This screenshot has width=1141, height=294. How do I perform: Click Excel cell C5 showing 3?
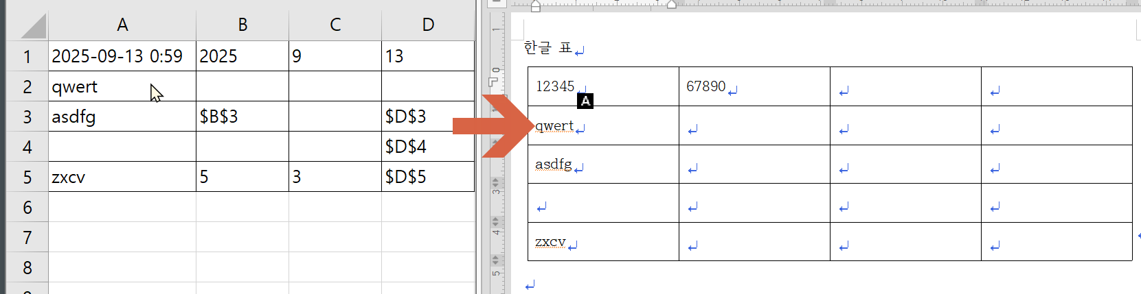click(335, 177)
